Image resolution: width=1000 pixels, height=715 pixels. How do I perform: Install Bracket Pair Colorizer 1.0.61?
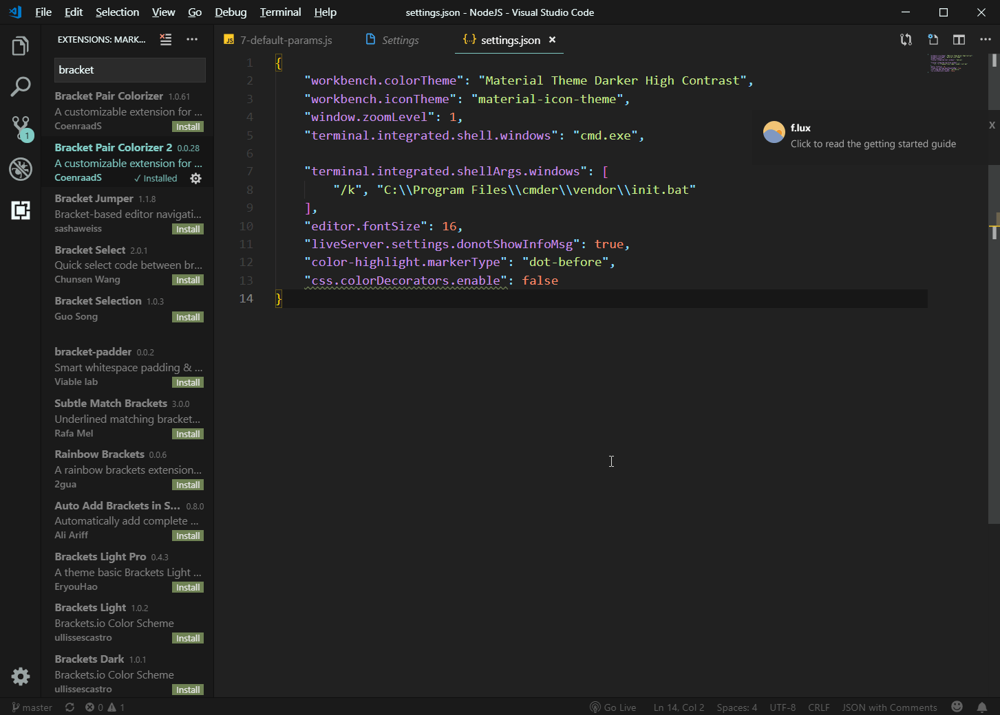pos(188,126)
